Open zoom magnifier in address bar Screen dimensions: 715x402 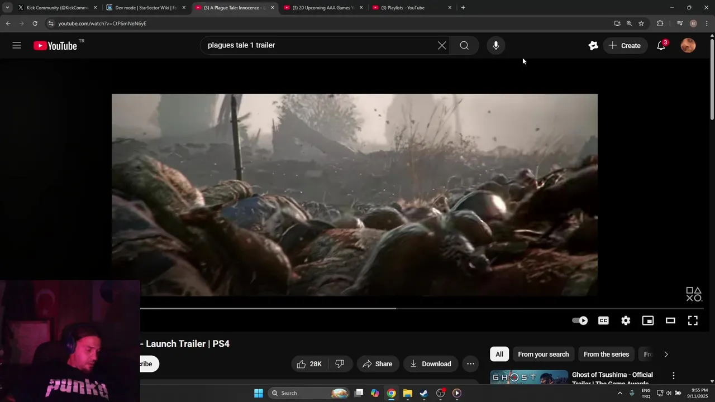pyautogui.click(x=629, y=23)
